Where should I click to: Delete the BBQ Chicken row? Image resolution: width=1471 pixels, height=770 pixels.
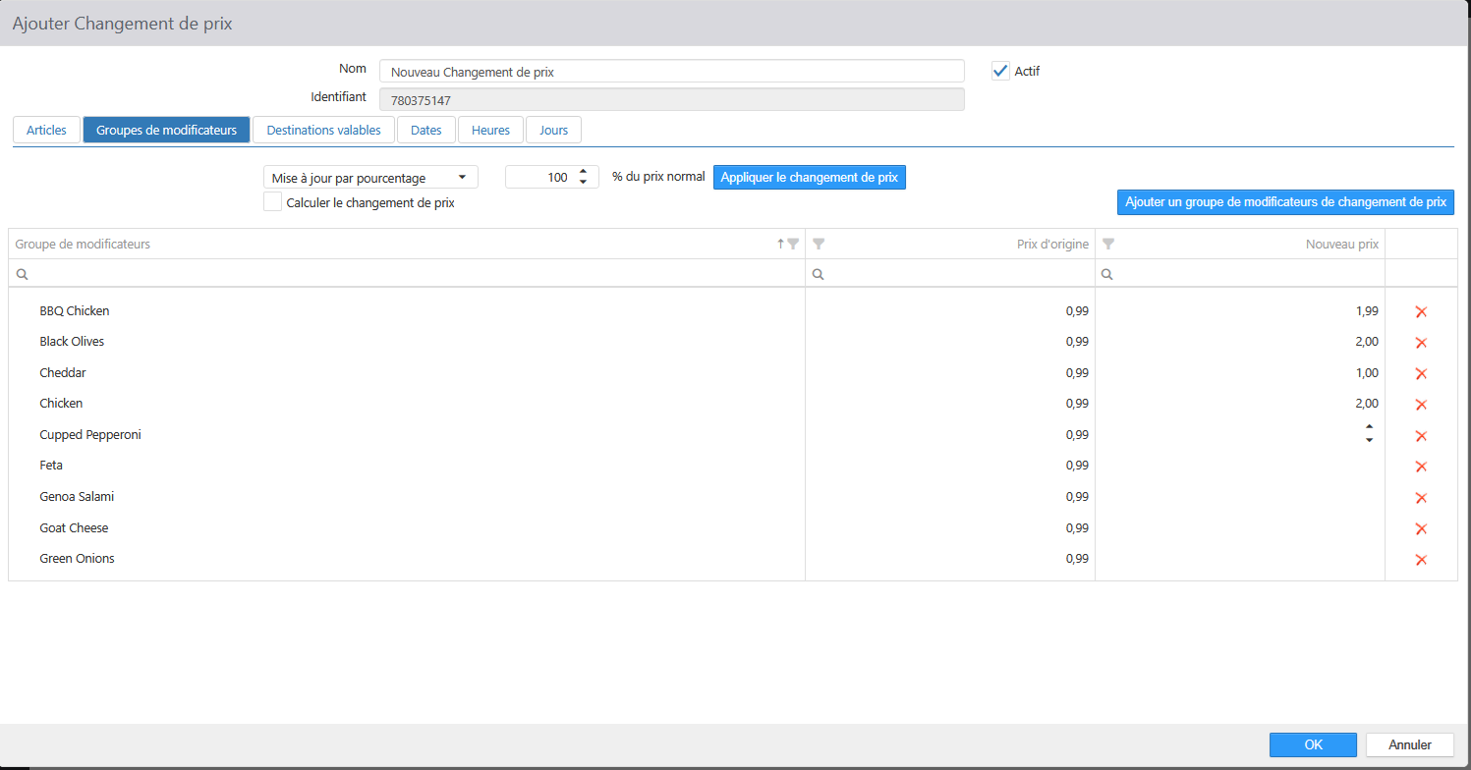[1420, 312]
